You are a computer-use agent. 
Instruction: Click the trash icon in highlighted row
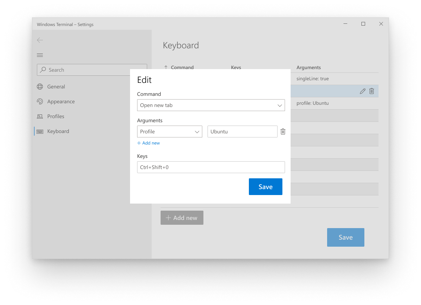371,91
